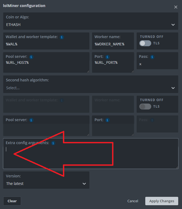The width and height of the screenshot is (182, 209).
Task: Click Cancel to discard changes
Action: (x=133, y=201)
